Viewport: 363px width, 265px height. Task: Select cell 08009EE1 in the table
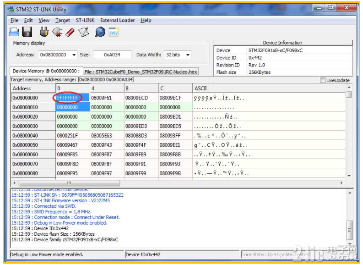175,145
